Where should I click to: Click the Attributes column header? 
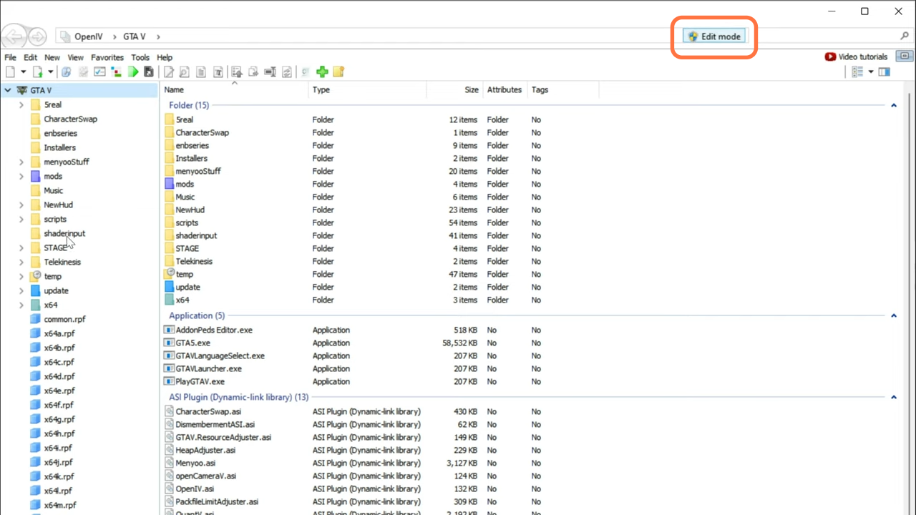[505, 90]
